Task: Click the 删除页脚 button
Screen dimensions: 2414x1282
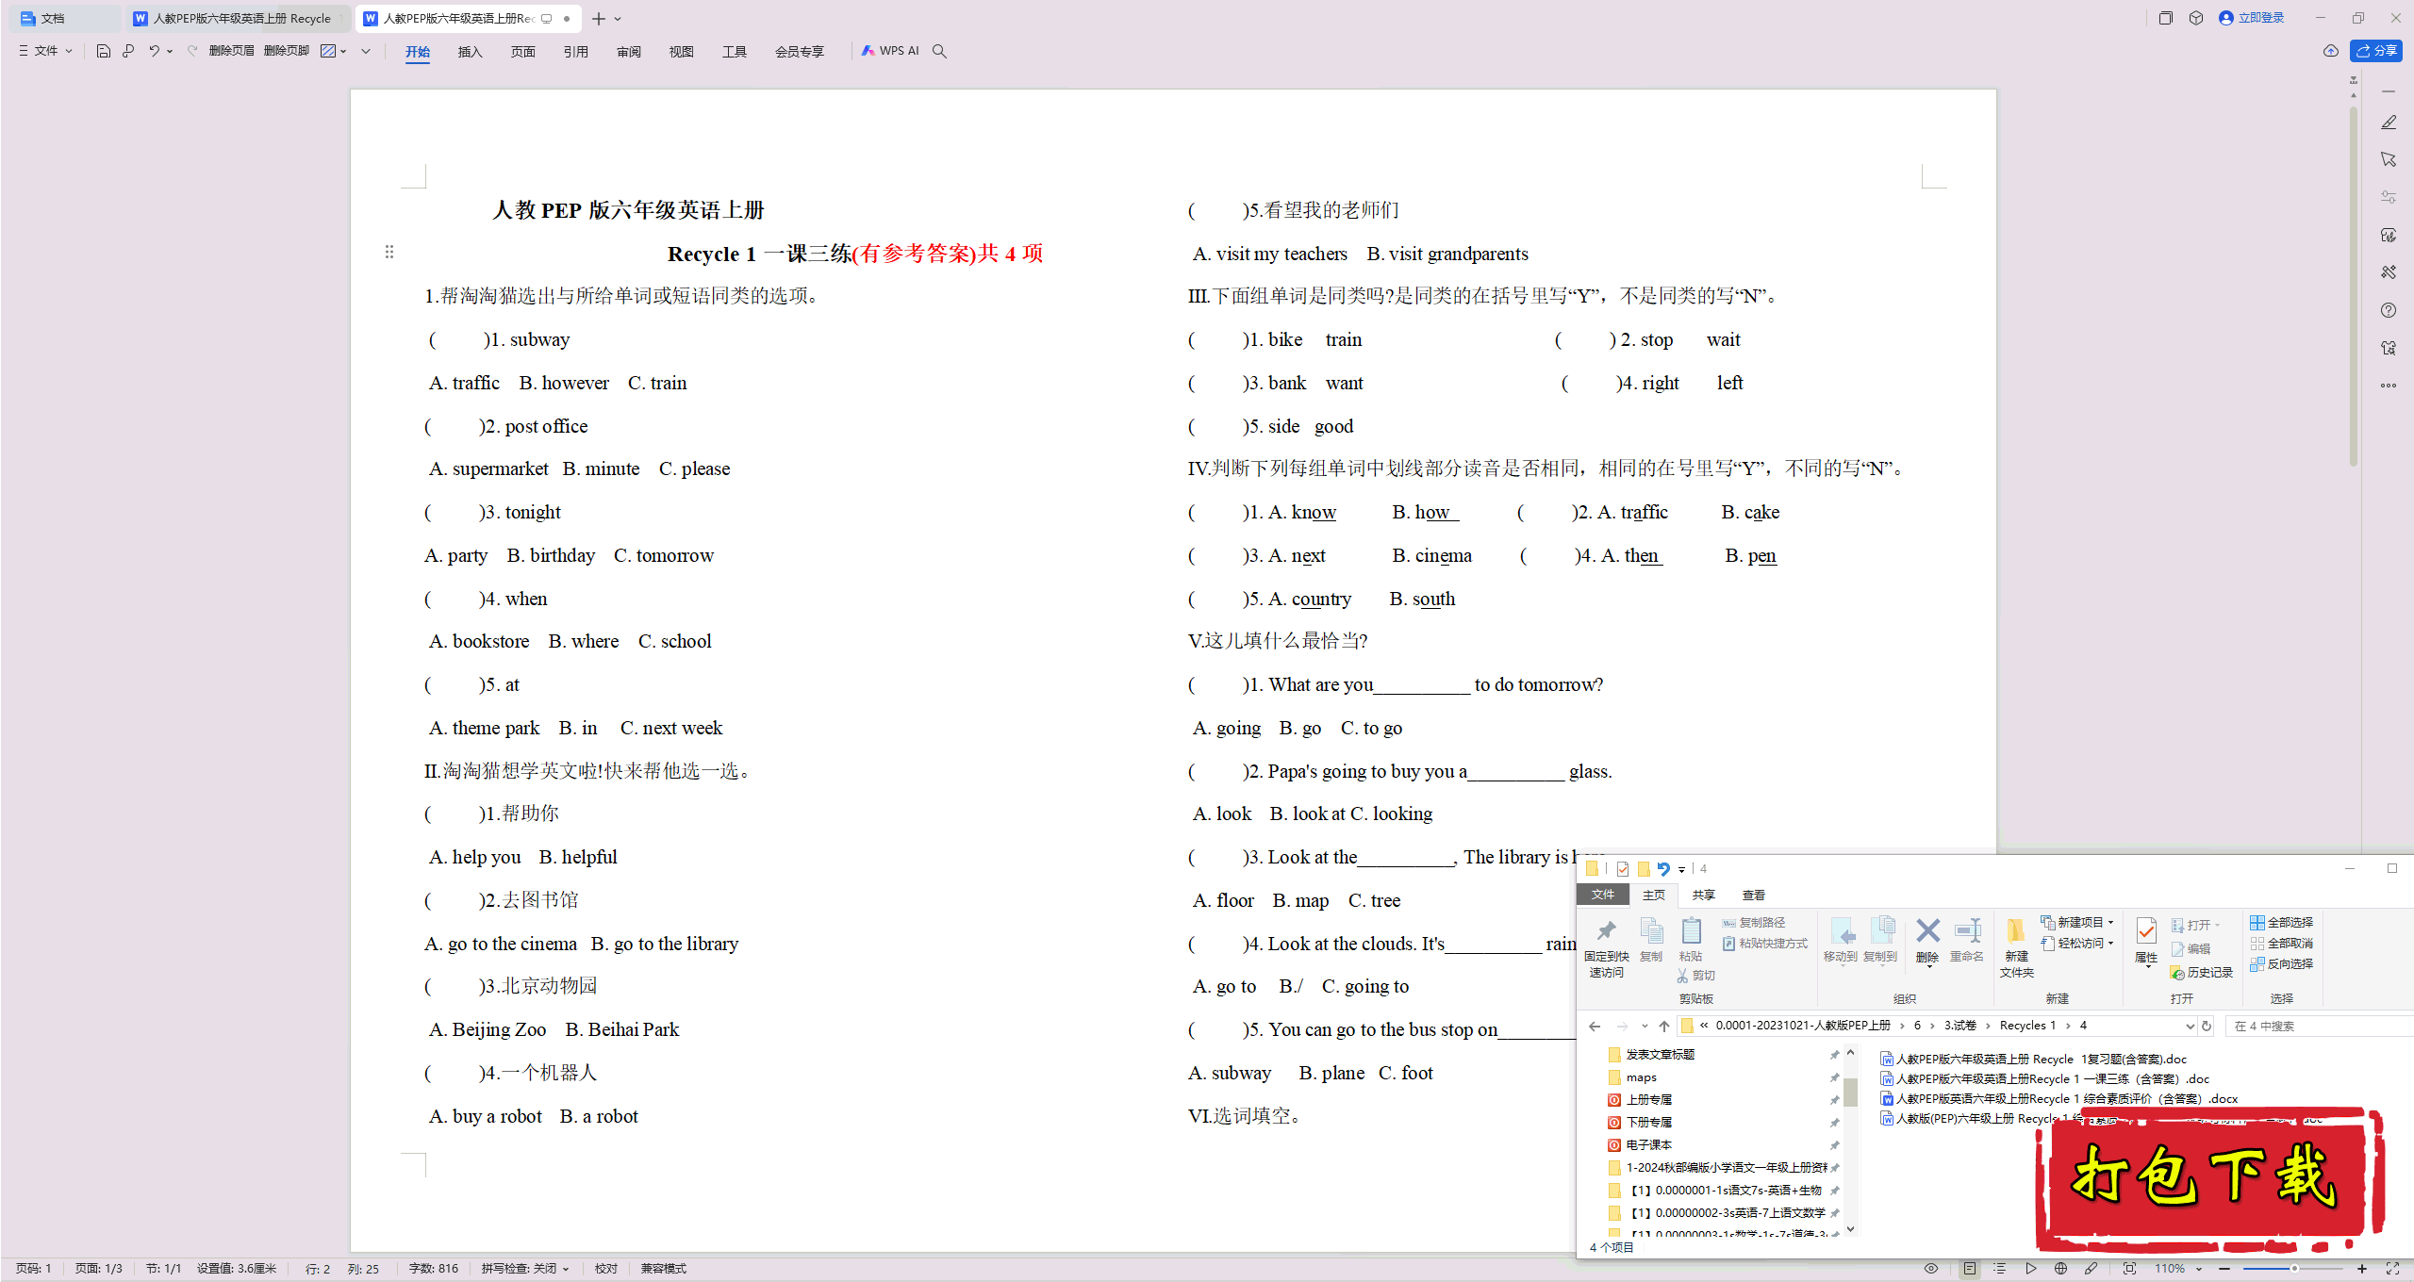Action: pyautogui.click(x=287, y=51)
